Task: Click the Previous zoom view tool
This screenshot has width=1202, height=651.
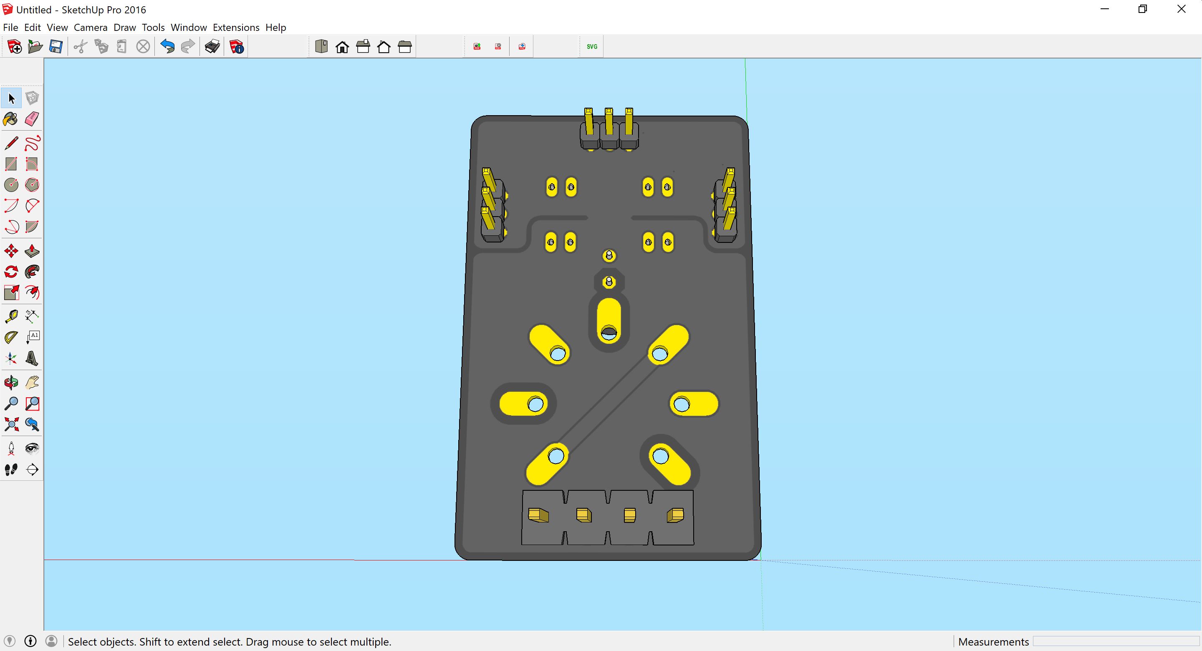Action: [32, 424]
